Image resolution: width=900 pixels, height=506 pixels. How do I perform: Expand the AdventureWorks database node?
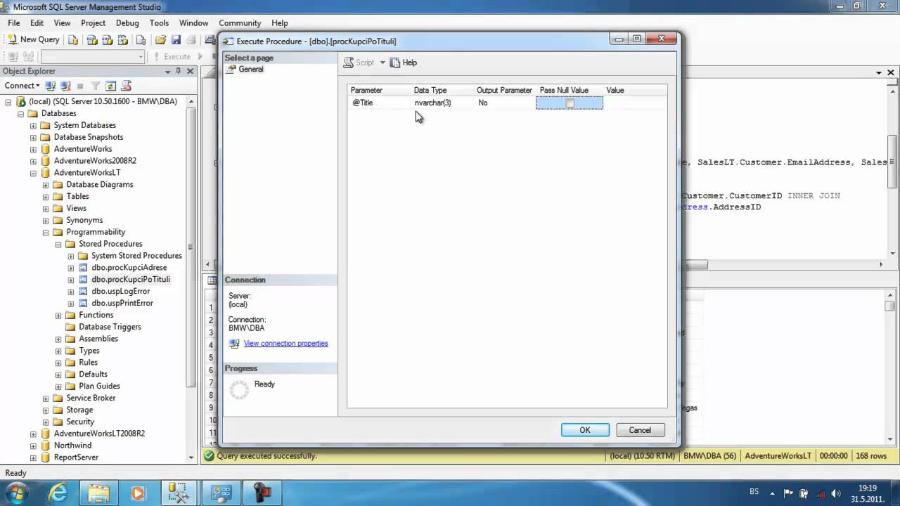pyautogui.click(x=33, y=149)
